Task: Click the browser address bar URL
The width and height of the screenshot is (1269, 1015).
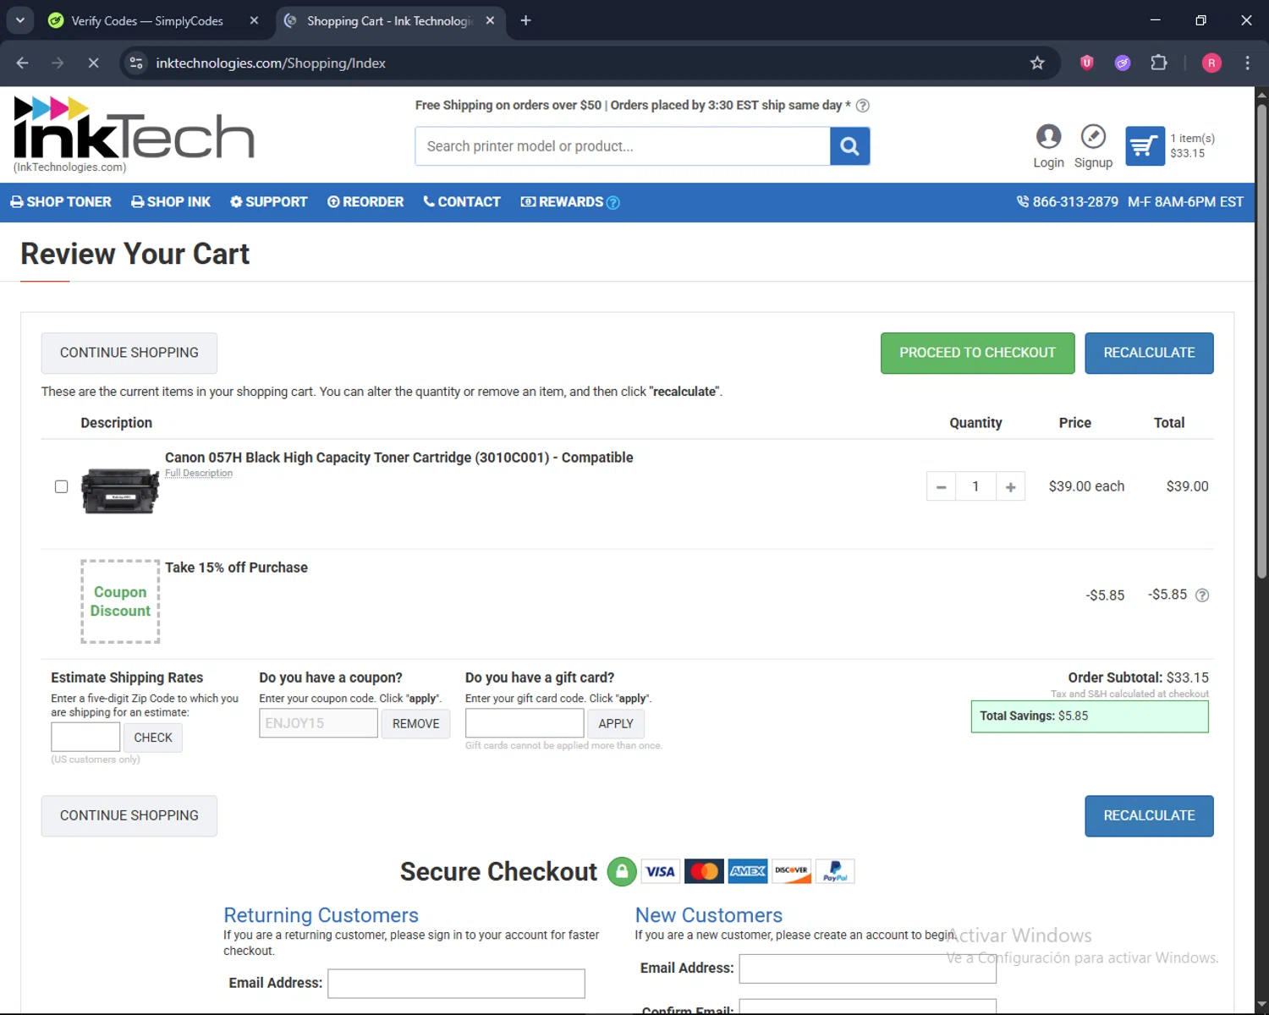Action: point(271,63)
